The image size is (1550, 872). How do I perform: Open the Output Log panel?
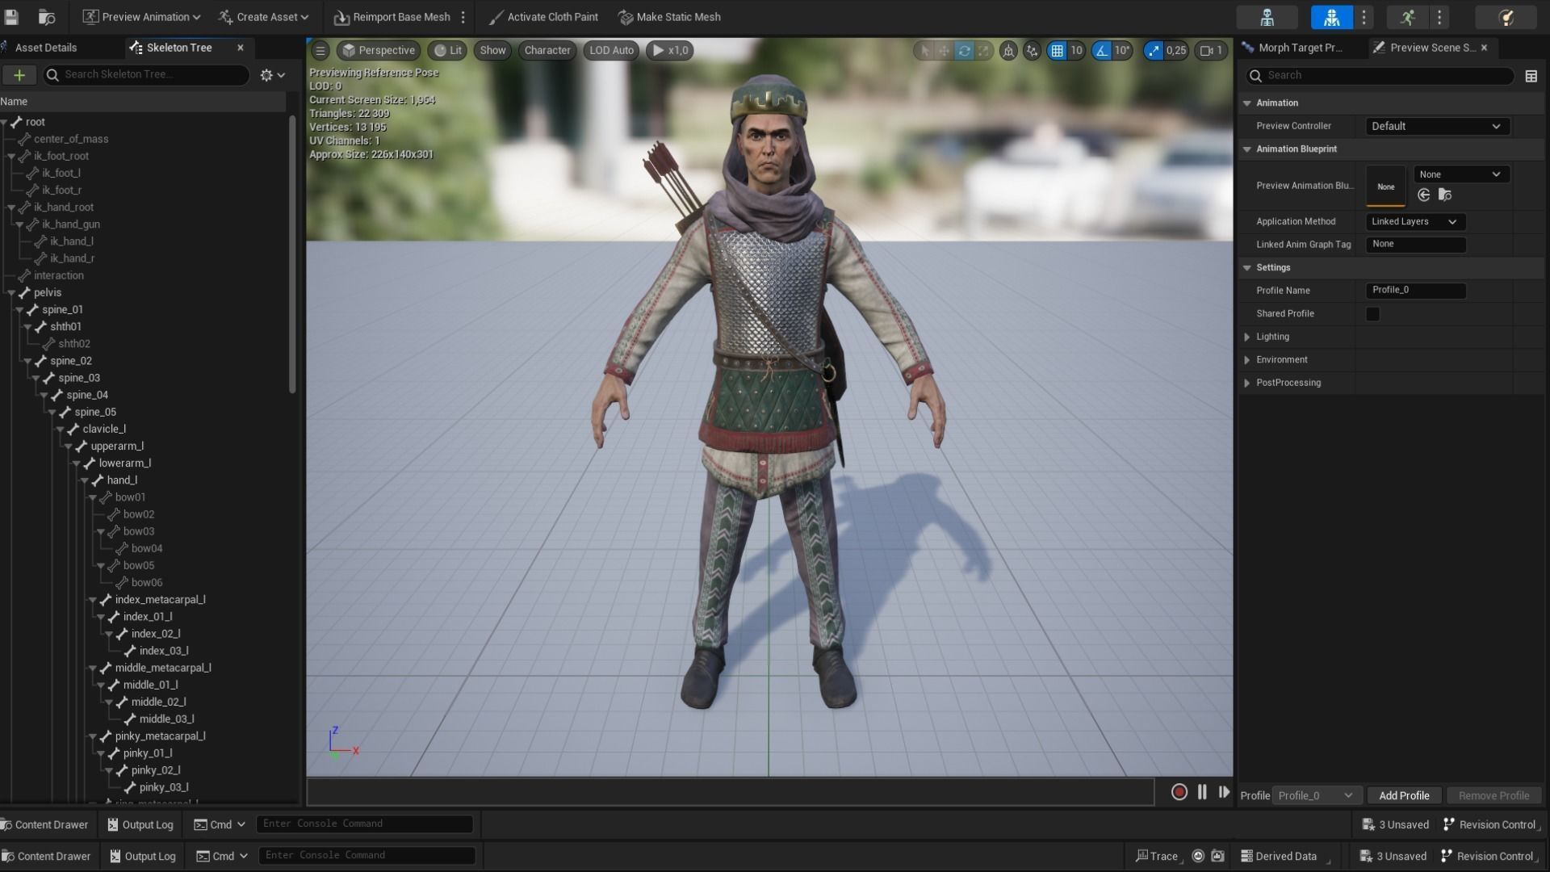click(140, 825)
